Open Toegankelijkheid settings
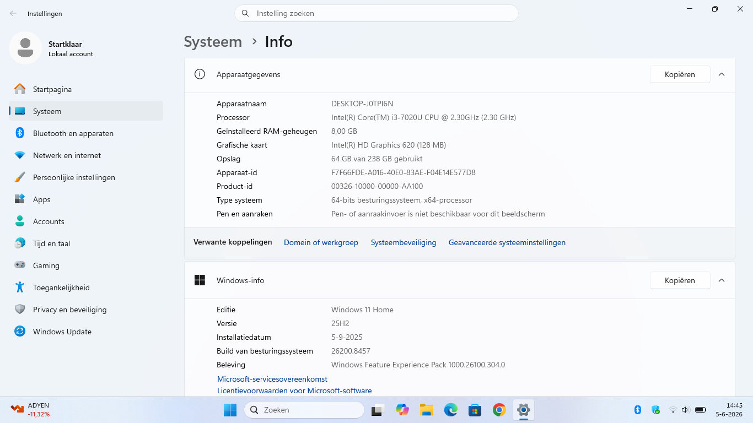The width and height of the screenshot is (753, 423). coord(86,288)
